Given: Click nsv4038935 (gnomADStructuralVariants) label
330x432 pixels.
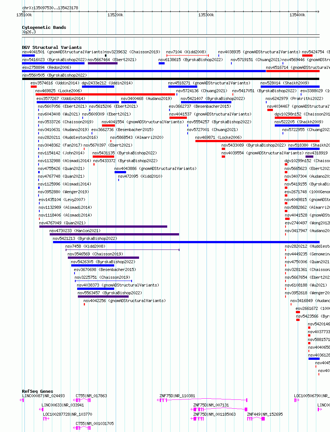Looking at the screenshot, I should [259, 52].
